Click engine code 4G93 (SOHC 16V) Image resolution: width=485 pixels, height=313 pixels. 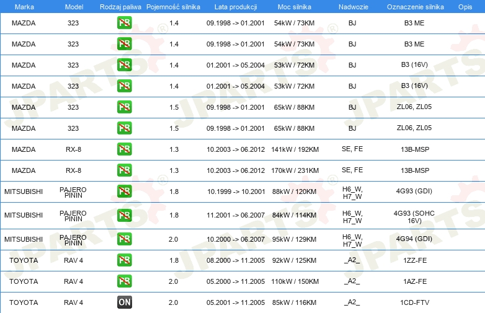coord(414,217)
